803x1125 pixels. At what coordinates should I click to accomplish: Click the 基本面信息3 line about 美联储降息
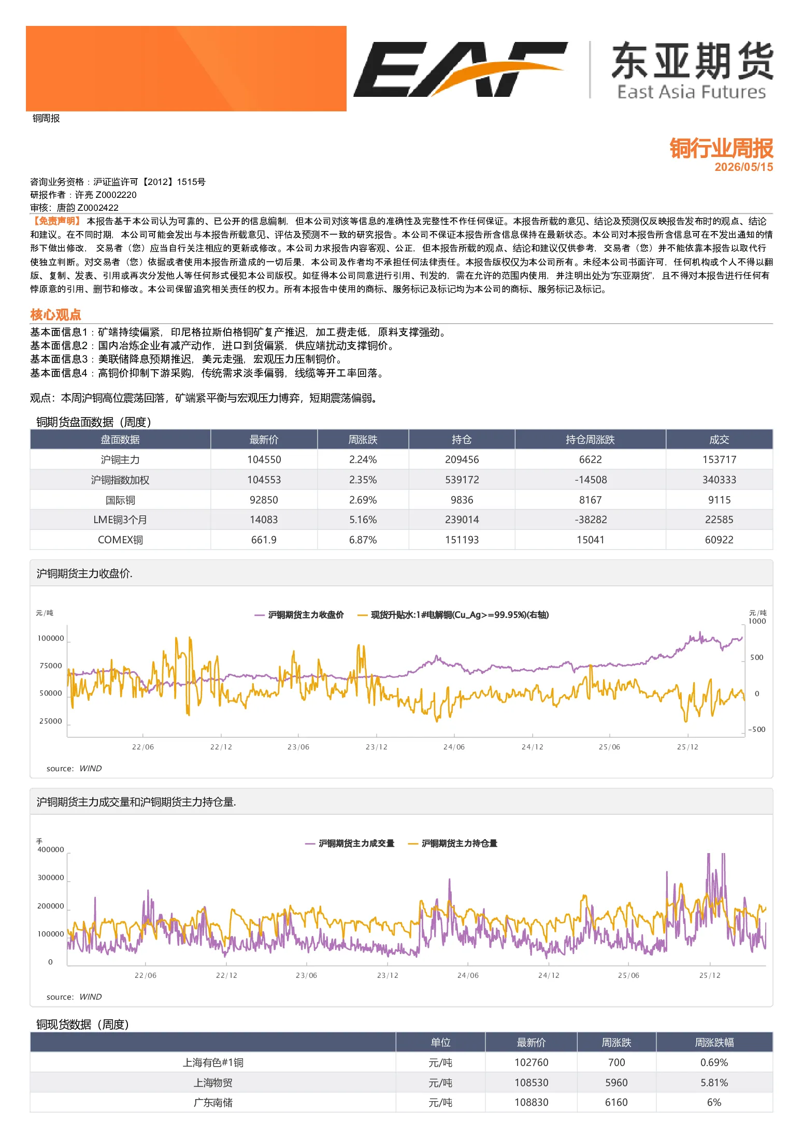tap(187, 359)
